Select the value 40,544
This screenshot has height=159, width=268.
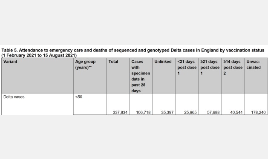pos(236,112)
